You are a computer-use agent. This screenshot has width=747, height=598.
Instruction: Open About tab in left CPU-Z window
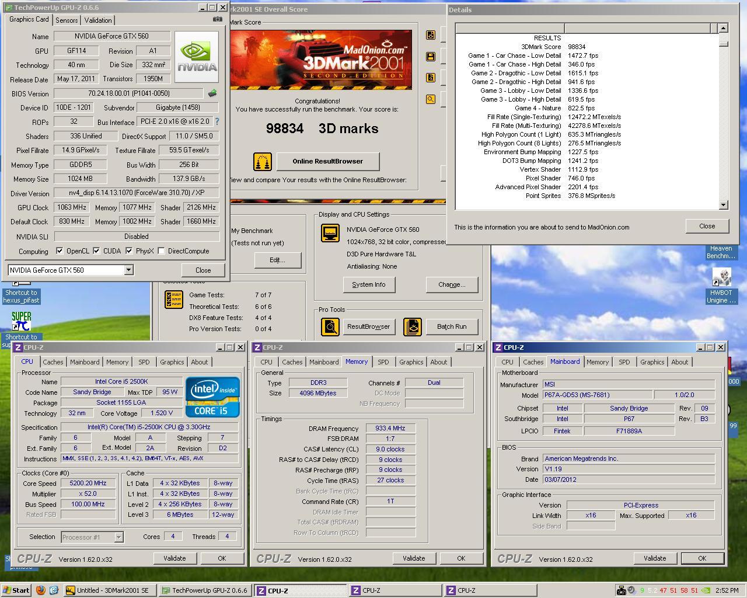[200, 362]
